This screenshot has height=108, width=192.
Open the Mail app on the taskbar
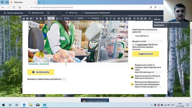38,105
